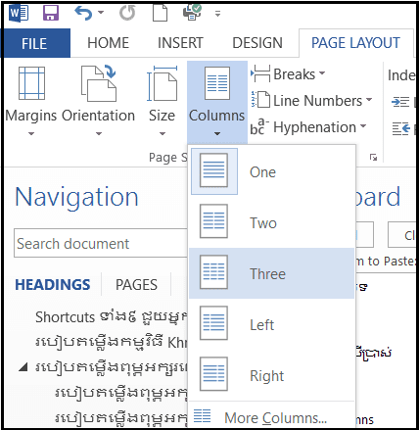Screen dimensions: 419x430
Task: Collapse the expanded heading triangle
Action: [x=23, y=367]
